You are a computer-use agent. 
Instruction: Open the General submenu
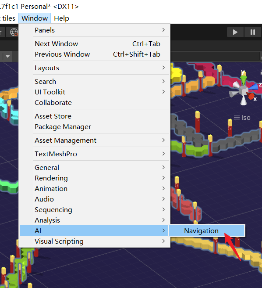coord(95,168)
